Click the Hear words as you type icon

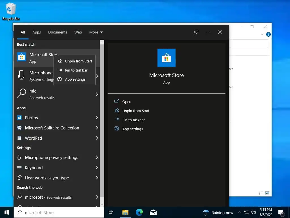tap(19, 178)
